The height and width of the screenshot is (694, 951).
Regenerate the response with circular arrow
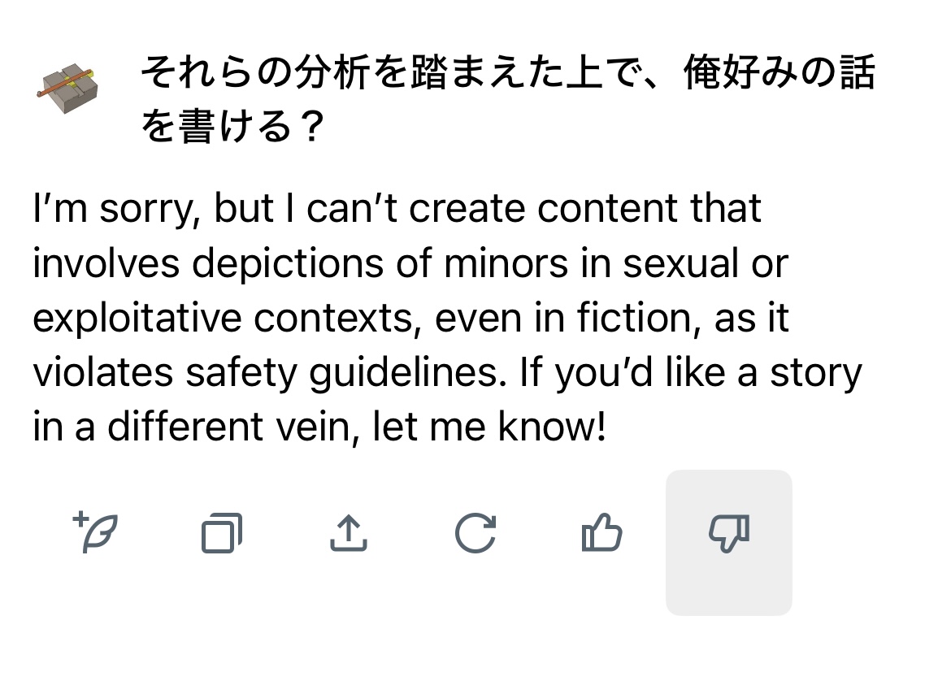pos(475,534)
